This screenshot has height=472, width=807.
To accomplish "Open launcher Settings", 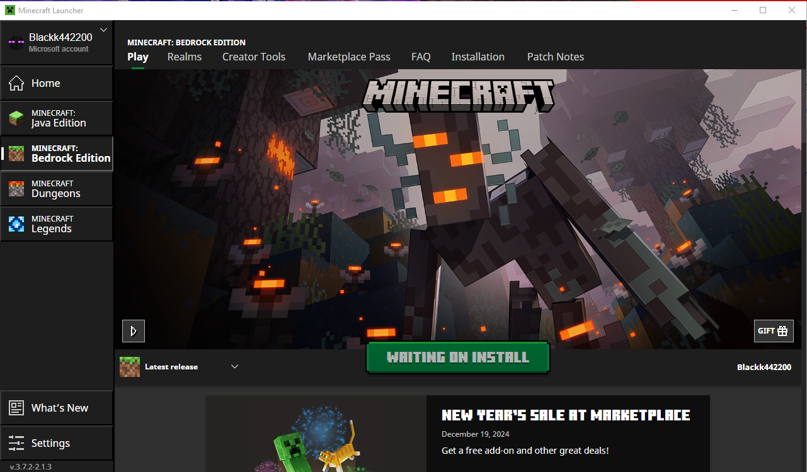I will [57, 443].
